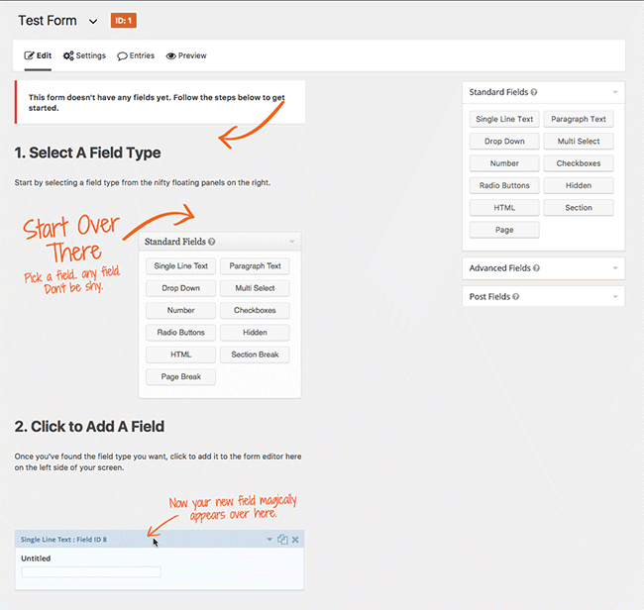Click Paragraph Text in tutorial panel
Screen dimensions: 644x610
click(x=255, y=266)
